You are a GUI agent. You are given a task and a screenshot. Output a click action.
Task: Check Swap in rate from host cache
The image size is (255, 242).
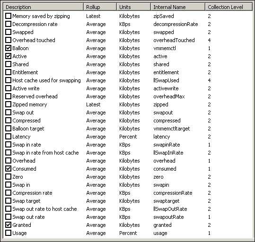tap(8, 153)
